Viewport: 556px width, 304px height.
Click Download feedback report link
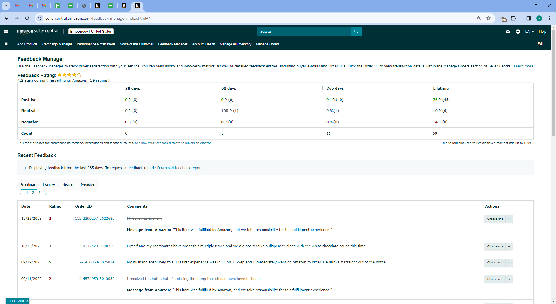click(180, 168)
